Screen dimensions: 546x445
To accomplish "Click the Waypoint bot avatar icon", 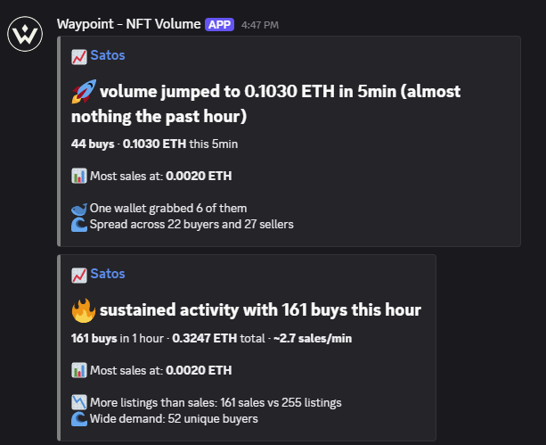I will pos(25,34).
